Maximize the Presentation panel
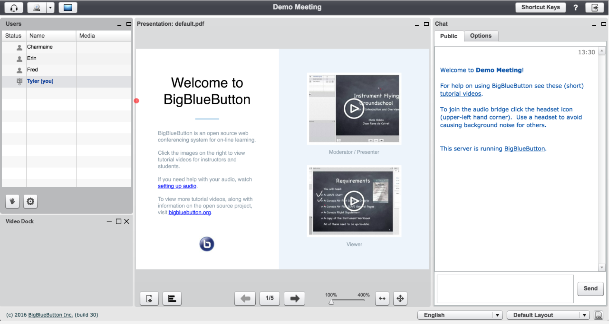The height and width of the screenshot is (324, 609). pyautogui.click(x=426, y=24)
